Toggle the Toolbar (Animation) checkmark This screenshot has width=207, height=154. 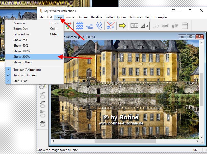[x=27, y=70]
